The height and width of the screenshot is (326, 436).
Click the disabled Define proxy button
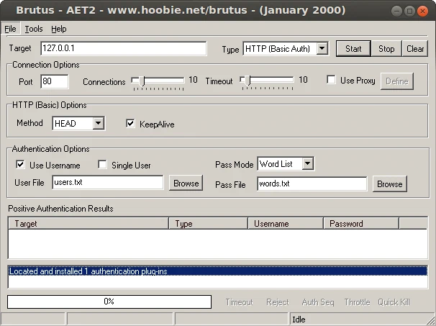397,81
